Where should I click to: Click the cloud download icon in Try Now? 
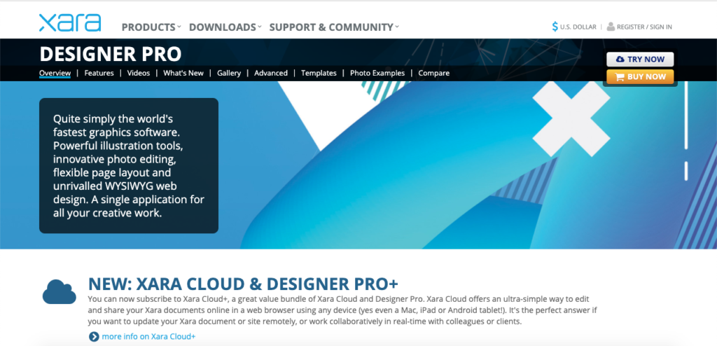[x=620, y=60]
